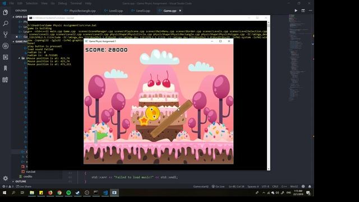359x202 pixels.
Task: Select the Game.cpp editor tab
Action: point(170,11)
